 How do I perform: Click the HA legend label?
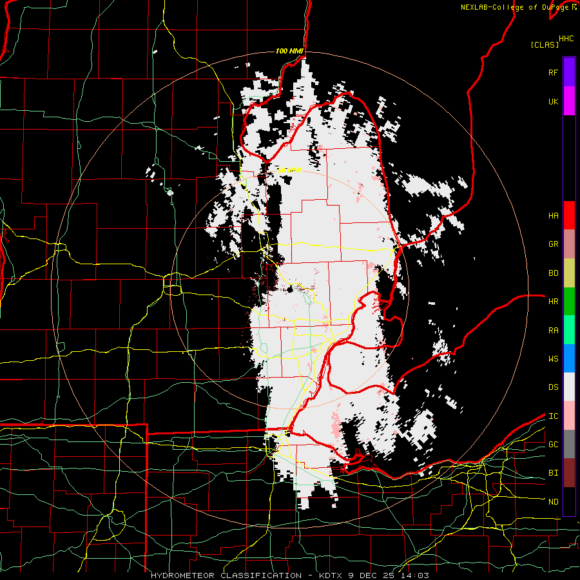click(x=553, y=216)
